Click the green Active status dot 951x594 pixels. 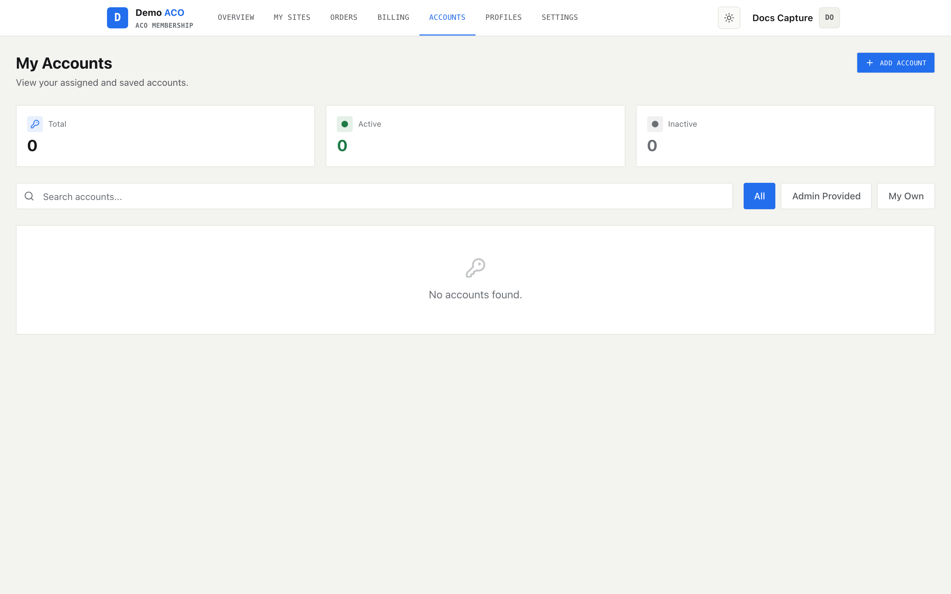click(345, 124)
